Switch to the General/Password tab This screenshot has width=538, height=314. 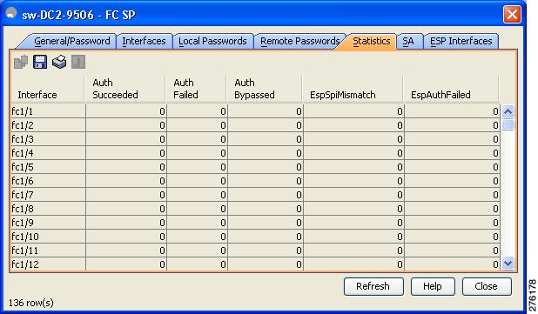[71, 41]
